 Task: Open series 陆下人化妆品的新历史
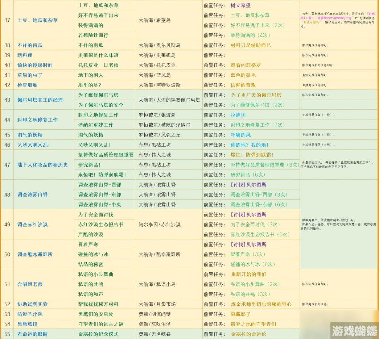pyautogui.click(x=42, y=165)
